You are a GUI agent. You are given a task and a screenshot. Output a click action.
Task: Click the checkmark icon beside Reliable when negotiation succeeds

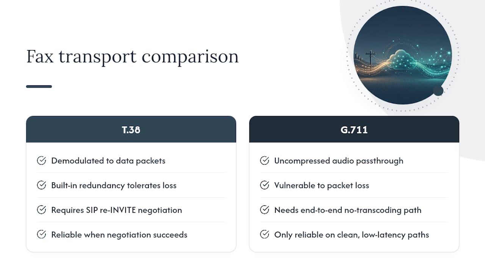click(41, 235)
